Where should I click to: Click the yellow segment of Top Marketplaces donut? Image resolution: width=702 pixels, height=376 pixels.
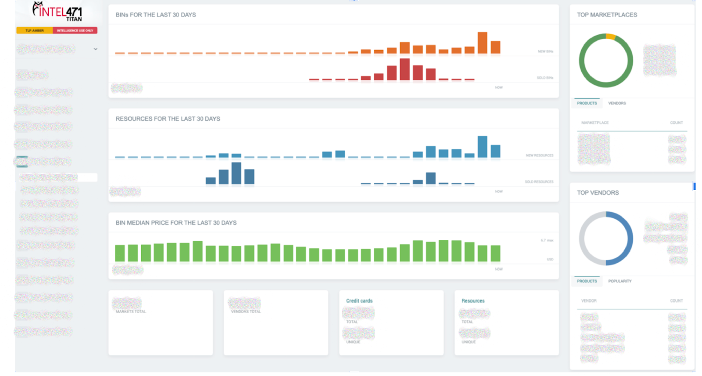[x=610, y=36]
